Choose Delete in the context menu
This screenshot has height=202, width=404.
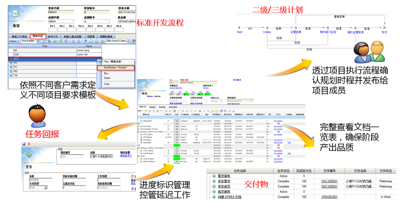(108, 78)
